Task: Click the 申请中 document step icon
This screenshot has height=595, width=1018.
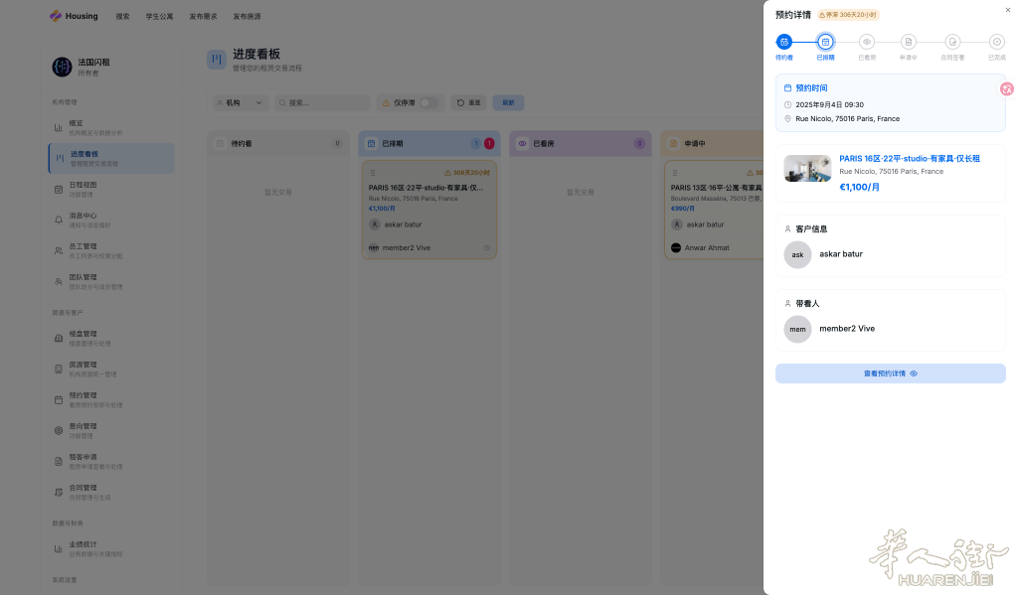Action: 909,42
